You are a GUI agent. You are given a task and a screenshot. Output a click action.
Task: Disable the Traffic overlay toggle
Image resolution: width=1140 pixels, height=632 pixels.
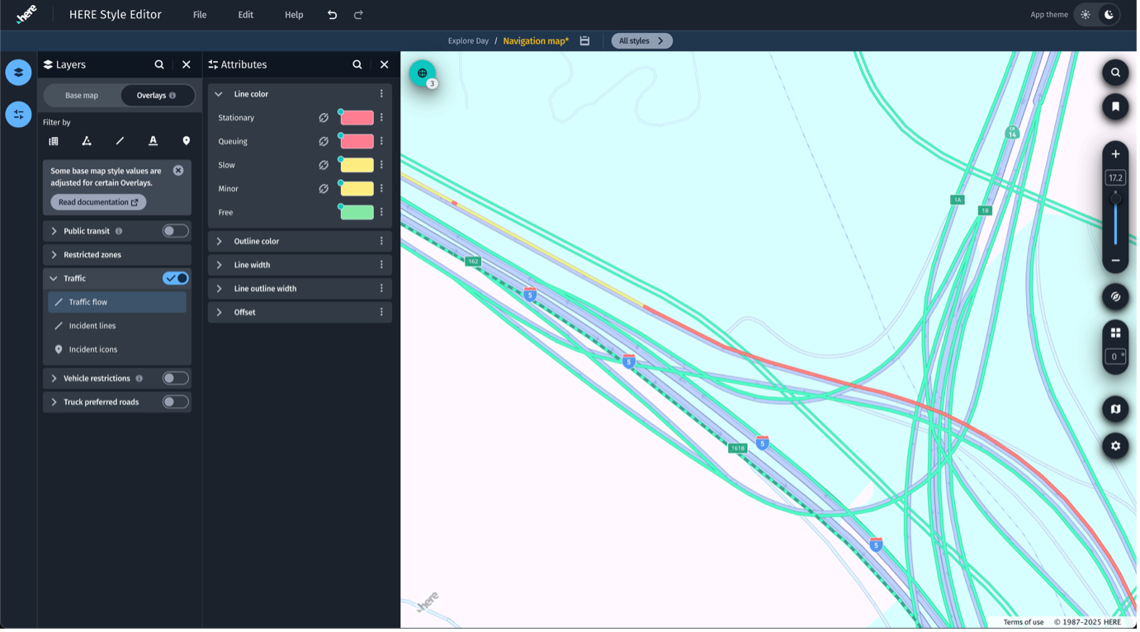pos(176,279)
